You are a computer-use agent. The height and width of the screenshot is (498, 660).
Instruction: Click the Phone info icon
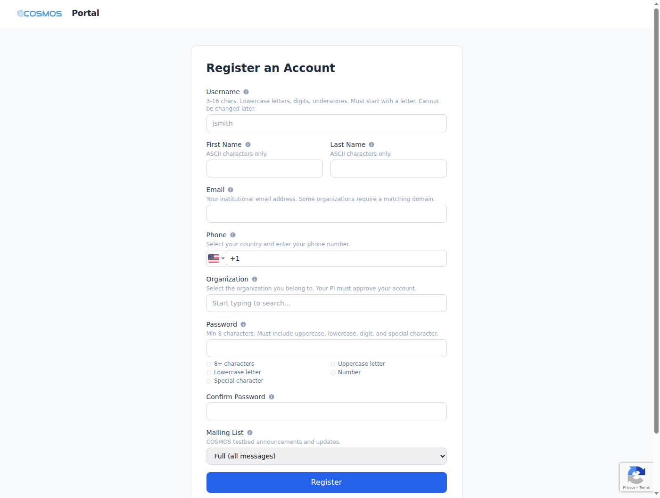(x=233, y=235)
